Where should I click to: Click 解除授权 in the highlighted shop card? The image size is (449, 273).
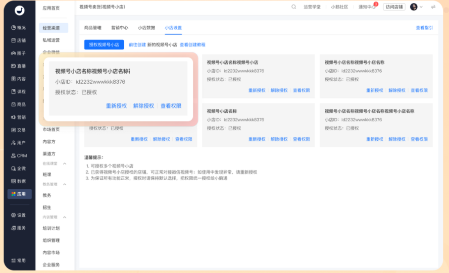144,106
